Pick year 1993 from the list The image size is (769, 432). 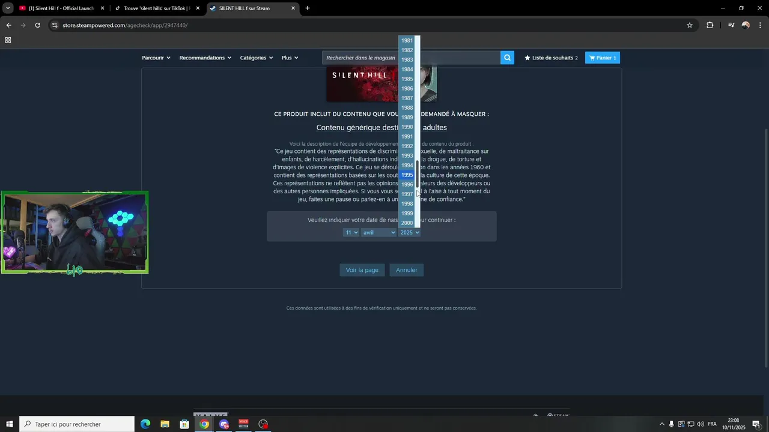coord(407,156)
